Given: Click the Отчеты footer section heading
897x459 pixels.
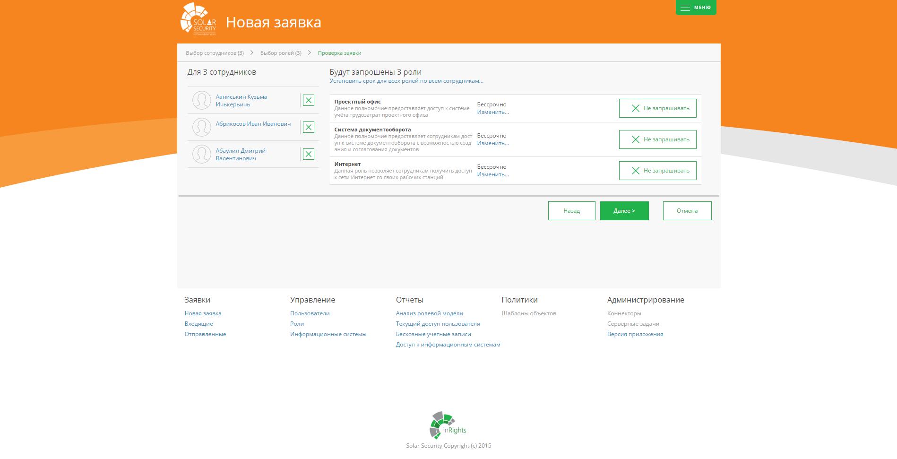Looking at the screenshot, I should point(409,300).
